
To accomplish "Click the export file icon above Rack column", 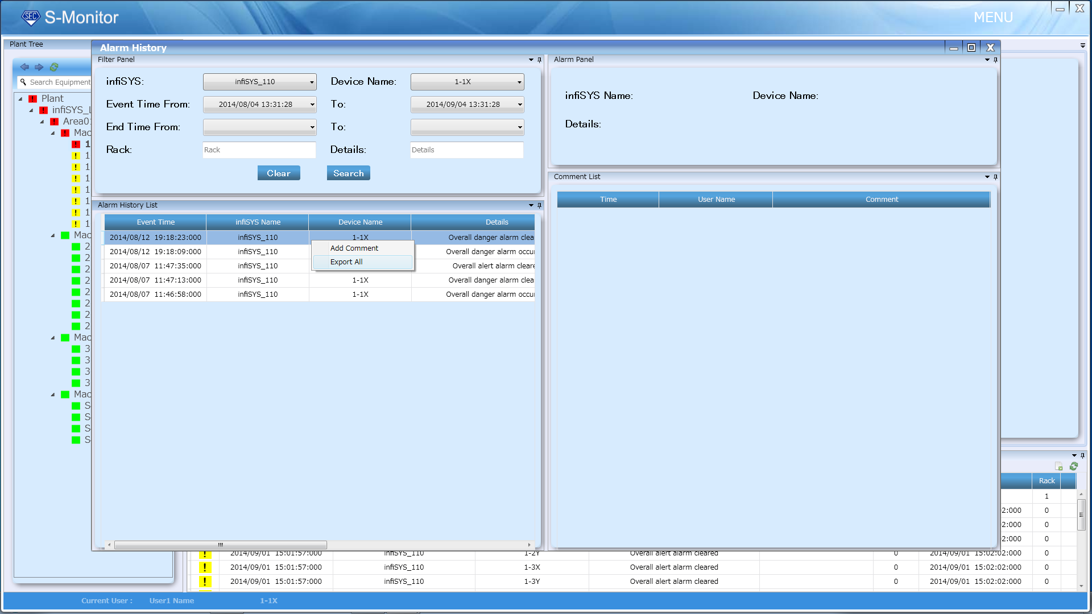I will point(1058,466).
